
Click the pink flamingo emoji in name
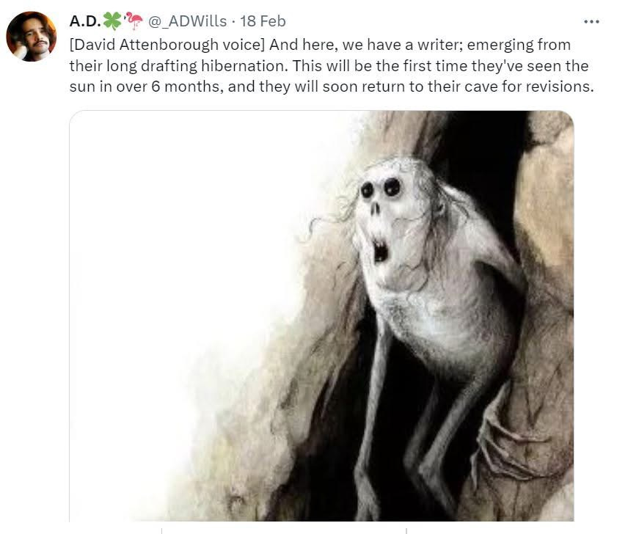click(x=133, y=21)
